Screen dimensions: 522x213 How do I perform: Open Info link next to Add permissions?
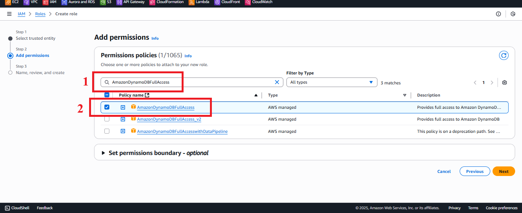155,38
